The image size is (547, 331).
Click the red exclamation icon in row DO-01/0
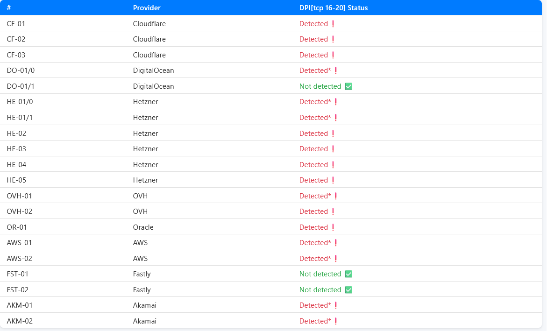tap(336, 70)
